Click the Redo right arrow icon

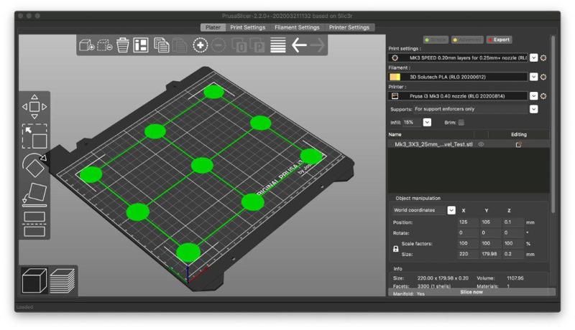[x=317, y=45]
